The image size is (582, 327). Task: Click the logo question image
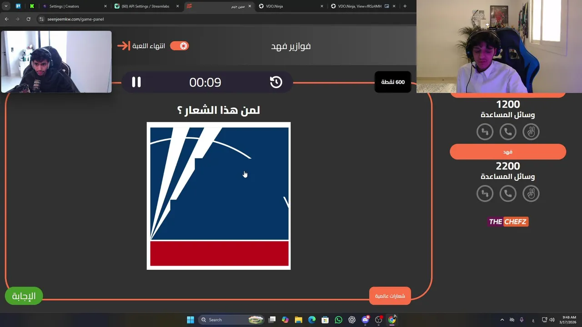click(x=219, y=196)
